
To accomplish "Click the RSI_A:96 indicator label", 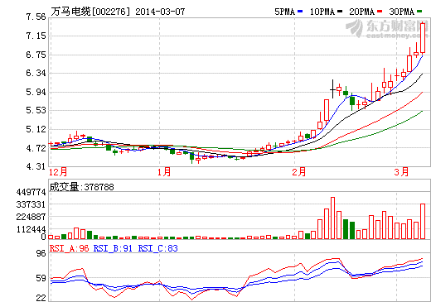I will pos(69,248).
